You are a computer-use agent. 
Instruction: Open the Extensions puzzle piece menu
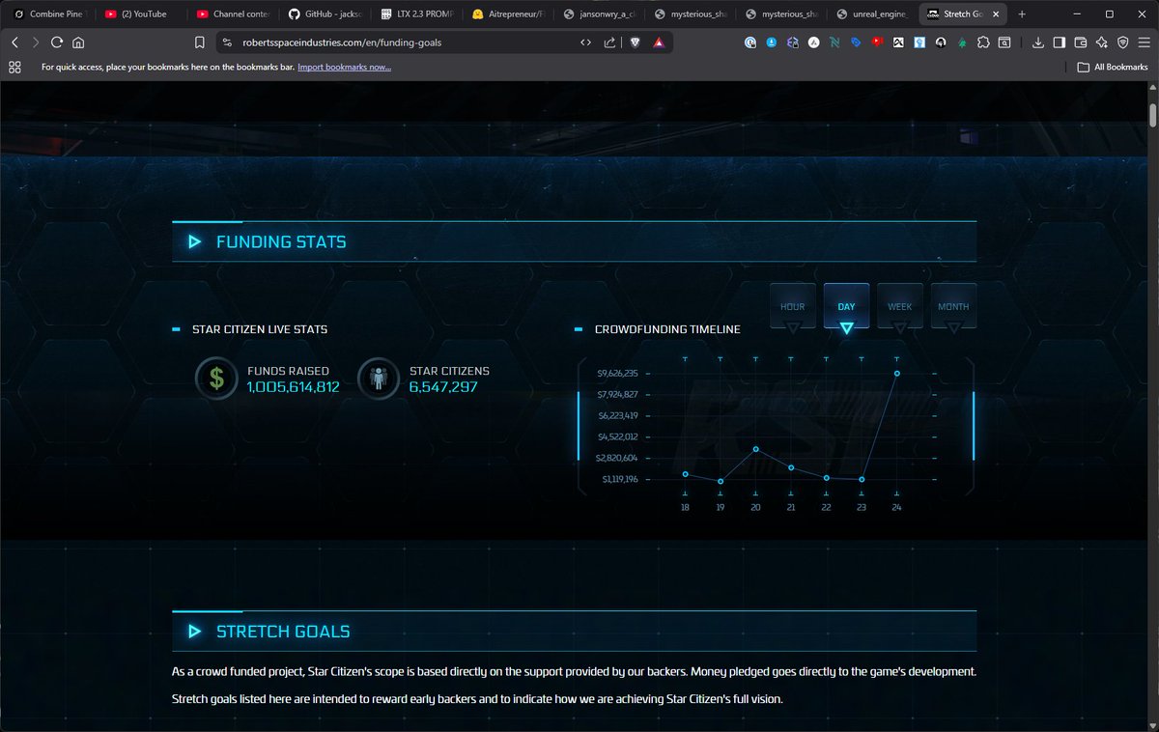pos(983,42)
